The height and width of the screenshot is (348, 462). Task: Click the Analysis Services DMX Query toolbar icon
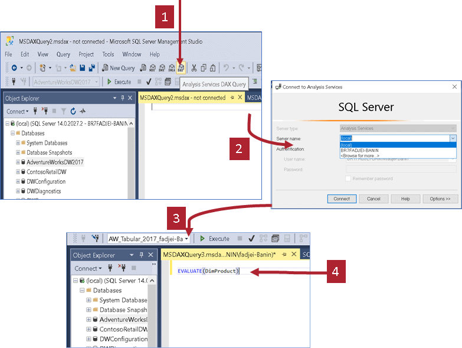coord(162,68)
